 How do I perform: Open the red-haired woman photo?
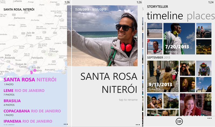coord(195,104)
